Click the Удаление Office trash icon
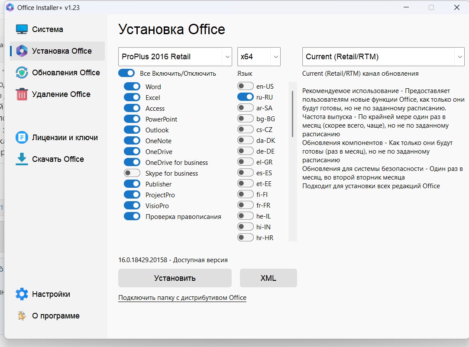The width and height of the screenshot is (469, 347). 22,94
